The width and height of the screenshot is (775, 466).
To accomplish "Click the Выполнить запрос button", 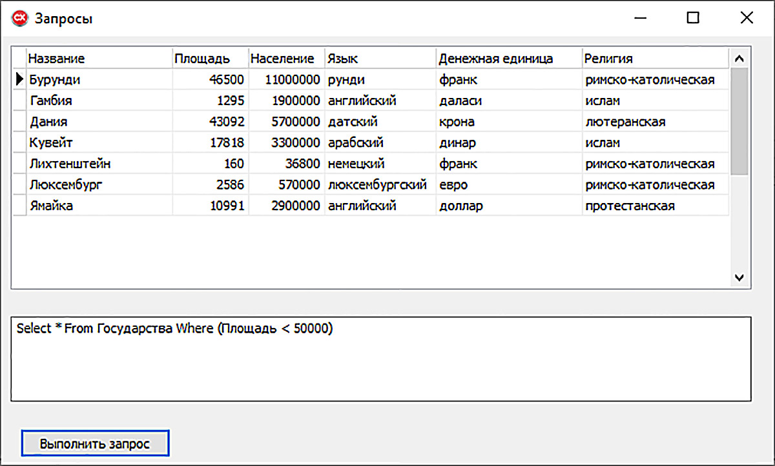I will click(x=95, y=443).
